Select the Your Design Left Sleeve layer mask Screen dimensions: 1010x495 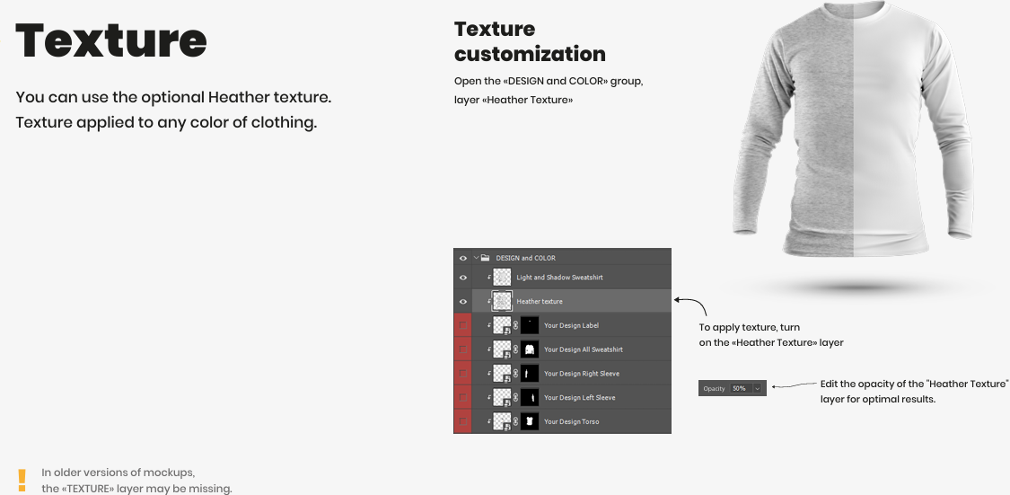[530, 398]
